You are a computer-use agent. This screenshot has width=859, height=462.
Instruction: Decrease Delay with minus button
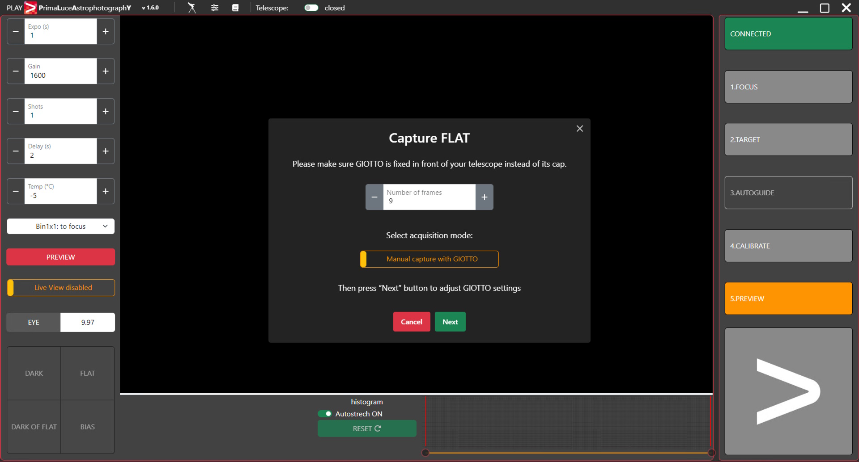(16, 151)
